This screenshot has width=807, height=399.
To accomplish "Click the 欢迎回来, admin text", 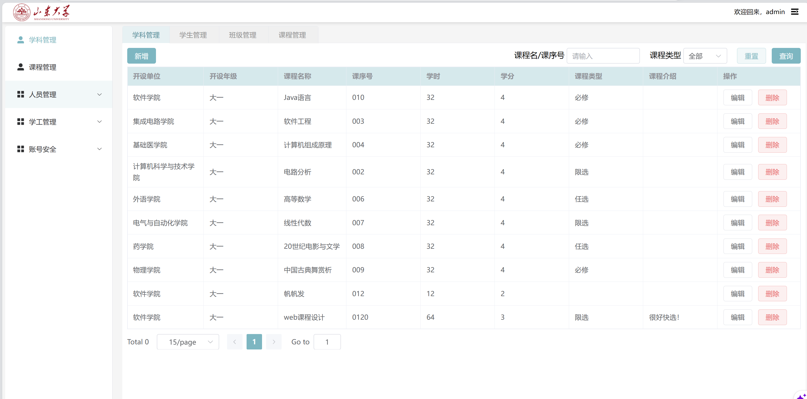I will click(x=759, y=12).
